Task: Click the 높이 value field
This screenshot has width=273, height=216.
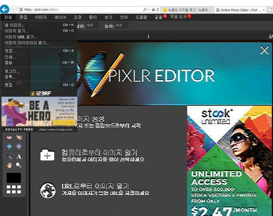Action: tap(122, 25)
